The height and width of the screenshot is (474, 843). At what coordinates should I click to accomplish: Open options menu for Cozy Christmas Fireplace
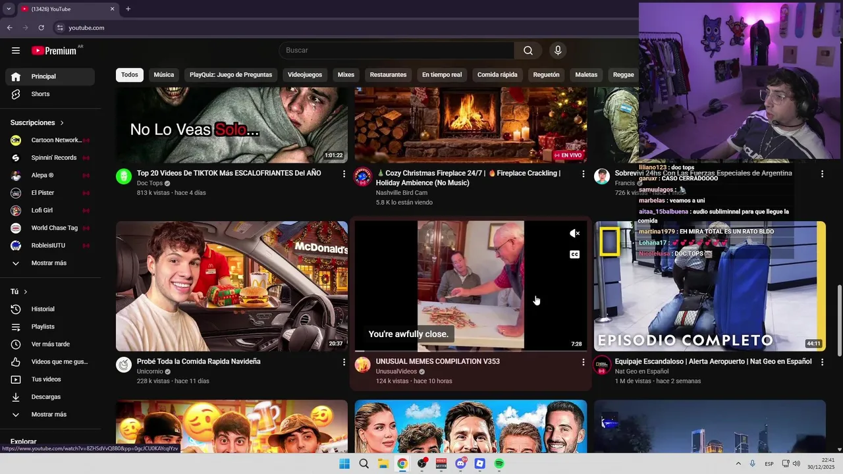pyautogui.click(x=583, y=174)
